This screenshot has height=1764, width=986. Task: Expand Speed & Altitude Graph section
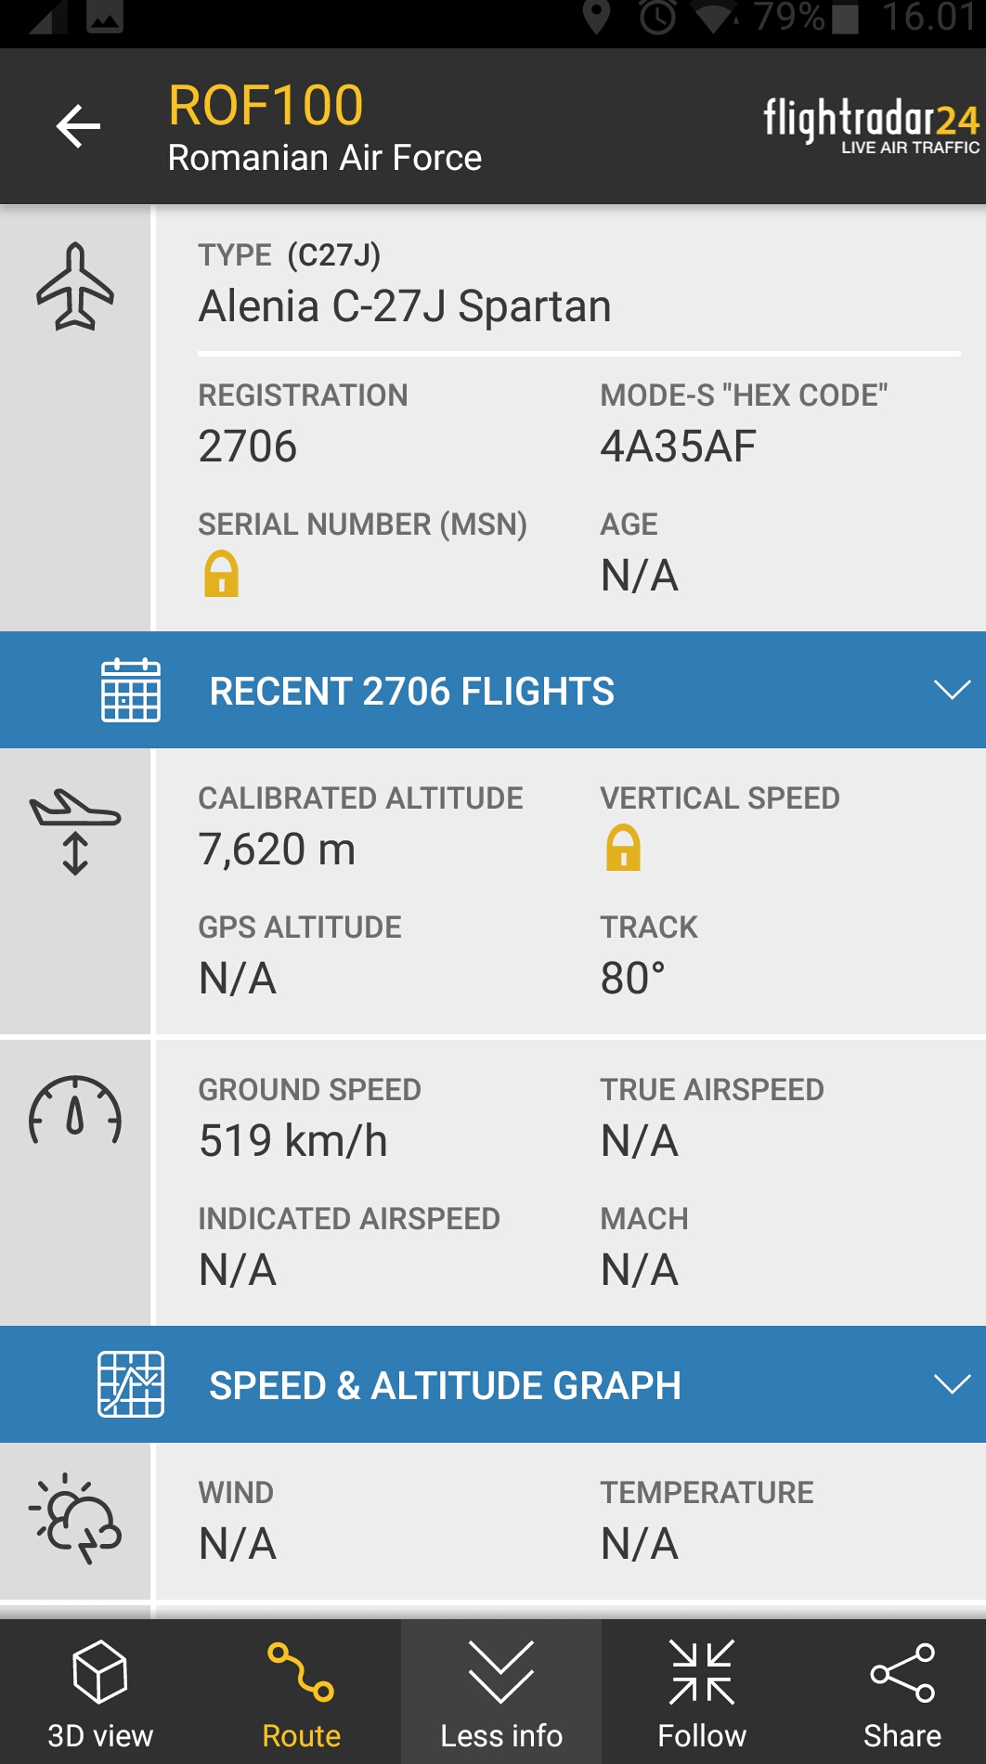tap(952, 1384)
